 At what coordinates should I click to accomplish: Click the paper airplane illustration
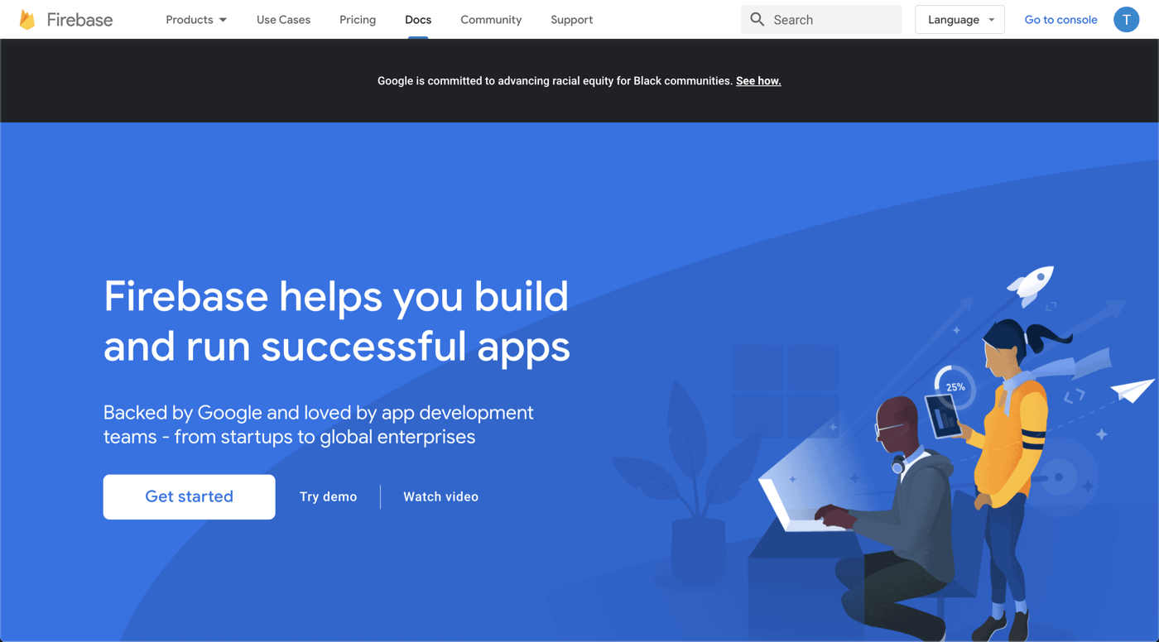[1133, 390]
